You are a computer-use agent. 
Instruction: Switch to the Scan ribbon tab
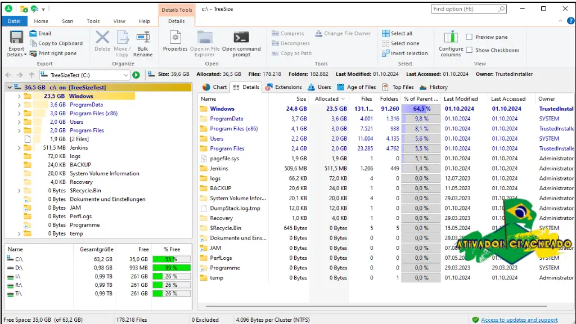pos(67,21)
